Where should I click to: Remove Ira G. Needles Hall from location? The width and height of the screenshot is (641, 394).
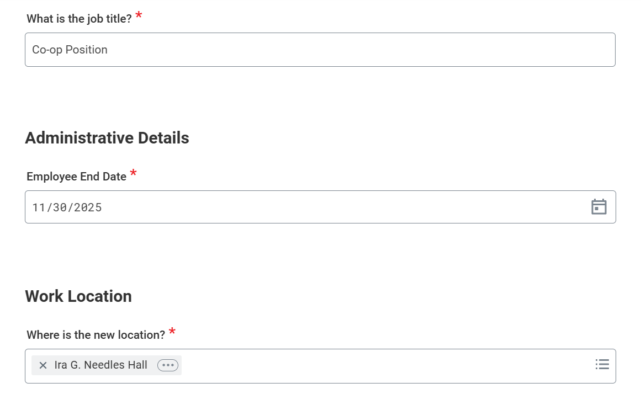point(43,365)
